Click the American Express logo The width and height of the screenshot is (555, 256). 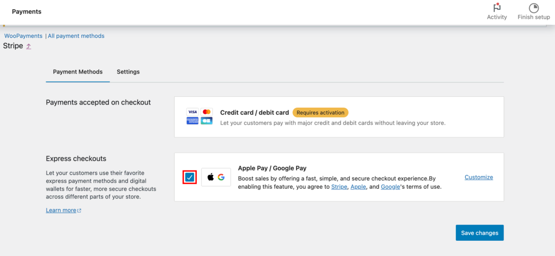pyautogui.click(x=192, y=121)
